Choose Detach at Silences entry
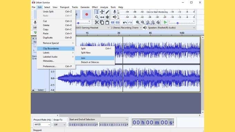The height and width of the screenshot is (132, 235). coord(95,62)
